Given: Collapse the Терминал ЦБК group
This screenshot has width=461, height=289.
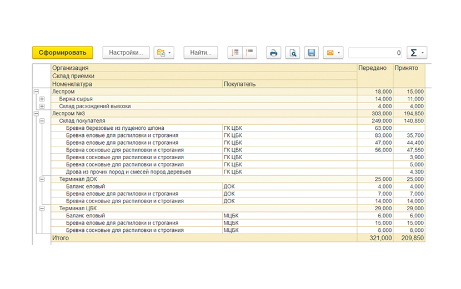Looking at the screenshot, I should (42, 208).
